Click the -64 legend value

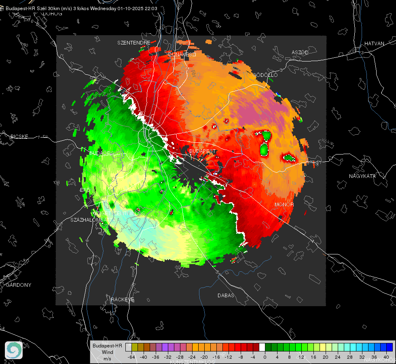point(131,357)
